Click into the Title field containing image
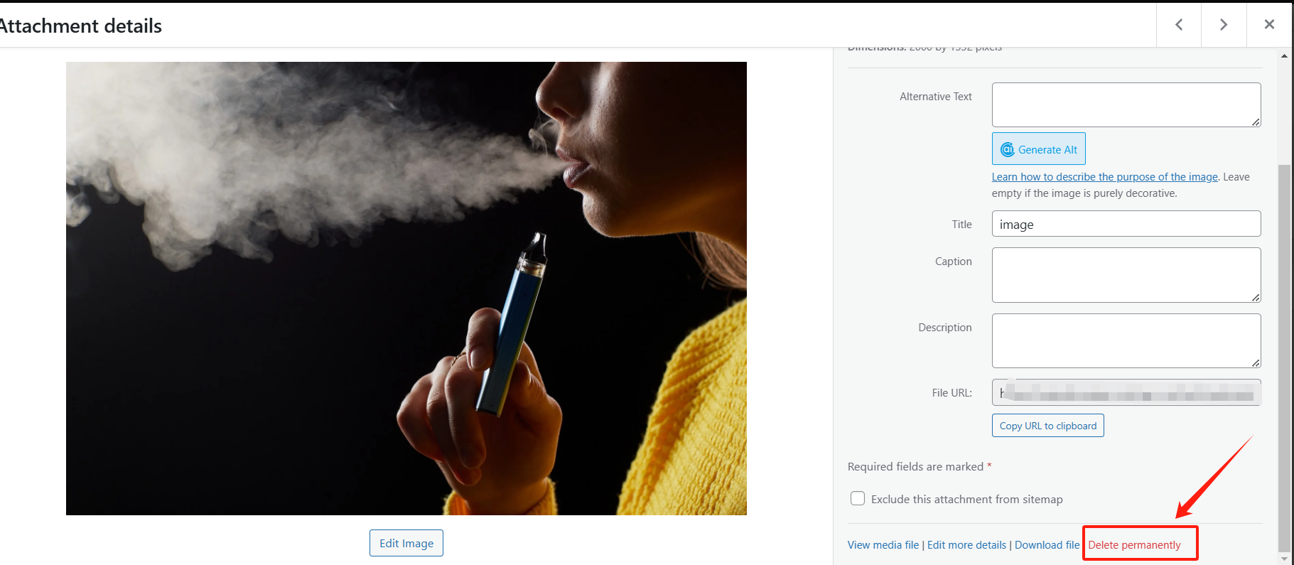This screenshot has height=565, width=1294. click(1126, 224)
